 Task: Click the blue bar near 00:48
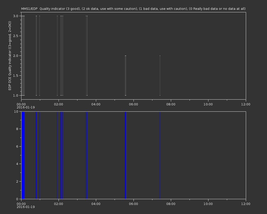point(36,155)
